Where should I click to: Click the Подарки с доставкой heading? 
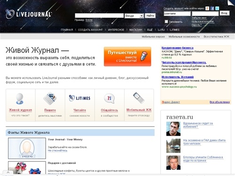click(x=62, y=163)
